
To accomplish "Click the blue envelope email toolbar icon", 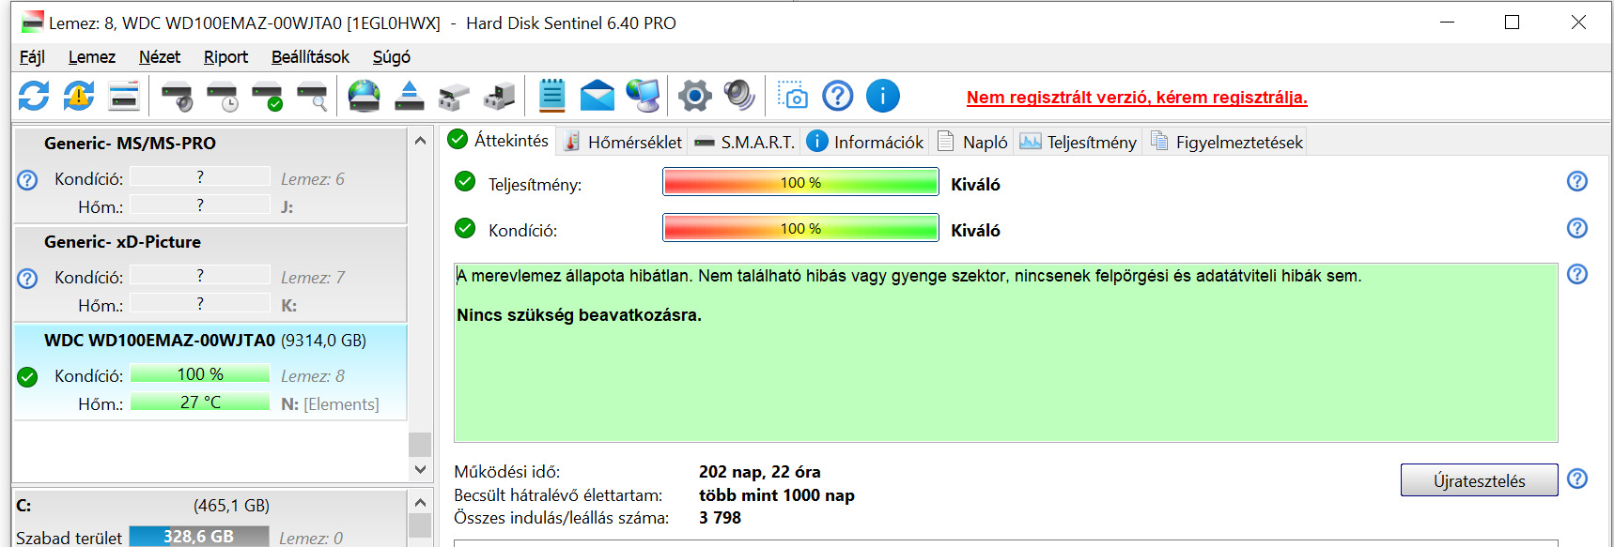I will (597, 96).
